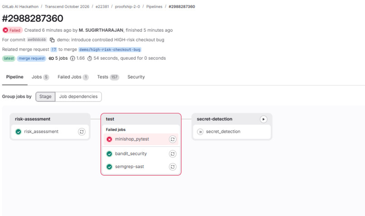Open the demo/high-risk-checkout-bug branch link
This screenshot has height=216, width=365.
(110, 49)
